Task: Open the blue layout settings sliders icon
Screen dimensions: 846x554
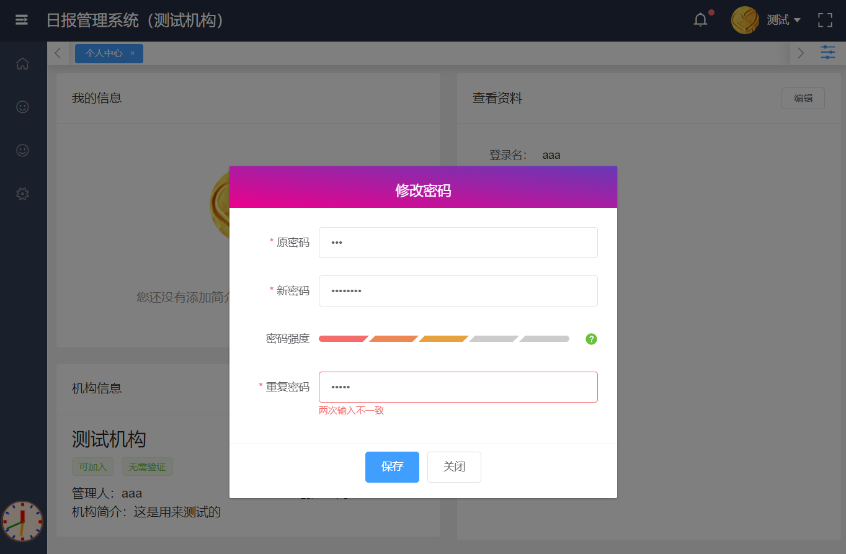Action: click(x=827, y=52)
